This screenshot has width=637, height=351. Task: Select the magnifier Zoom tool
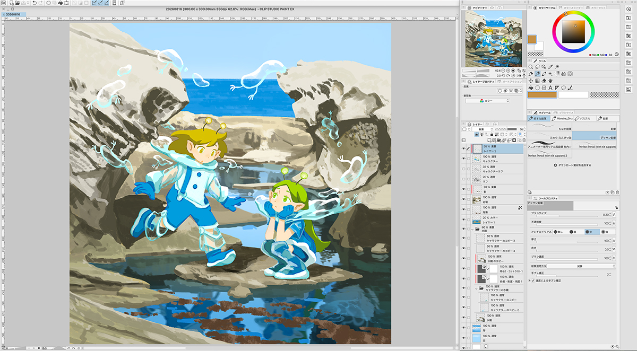531,67
